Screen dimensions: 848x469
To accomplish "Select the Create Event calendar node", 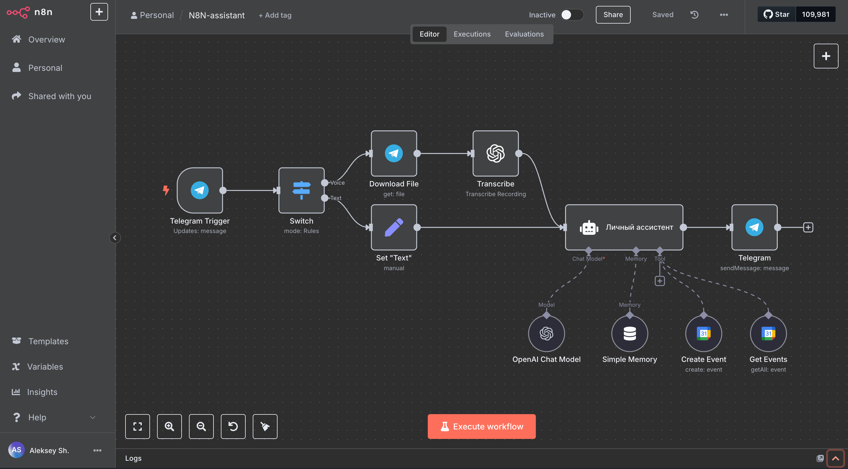I will (x=704, y=334).
